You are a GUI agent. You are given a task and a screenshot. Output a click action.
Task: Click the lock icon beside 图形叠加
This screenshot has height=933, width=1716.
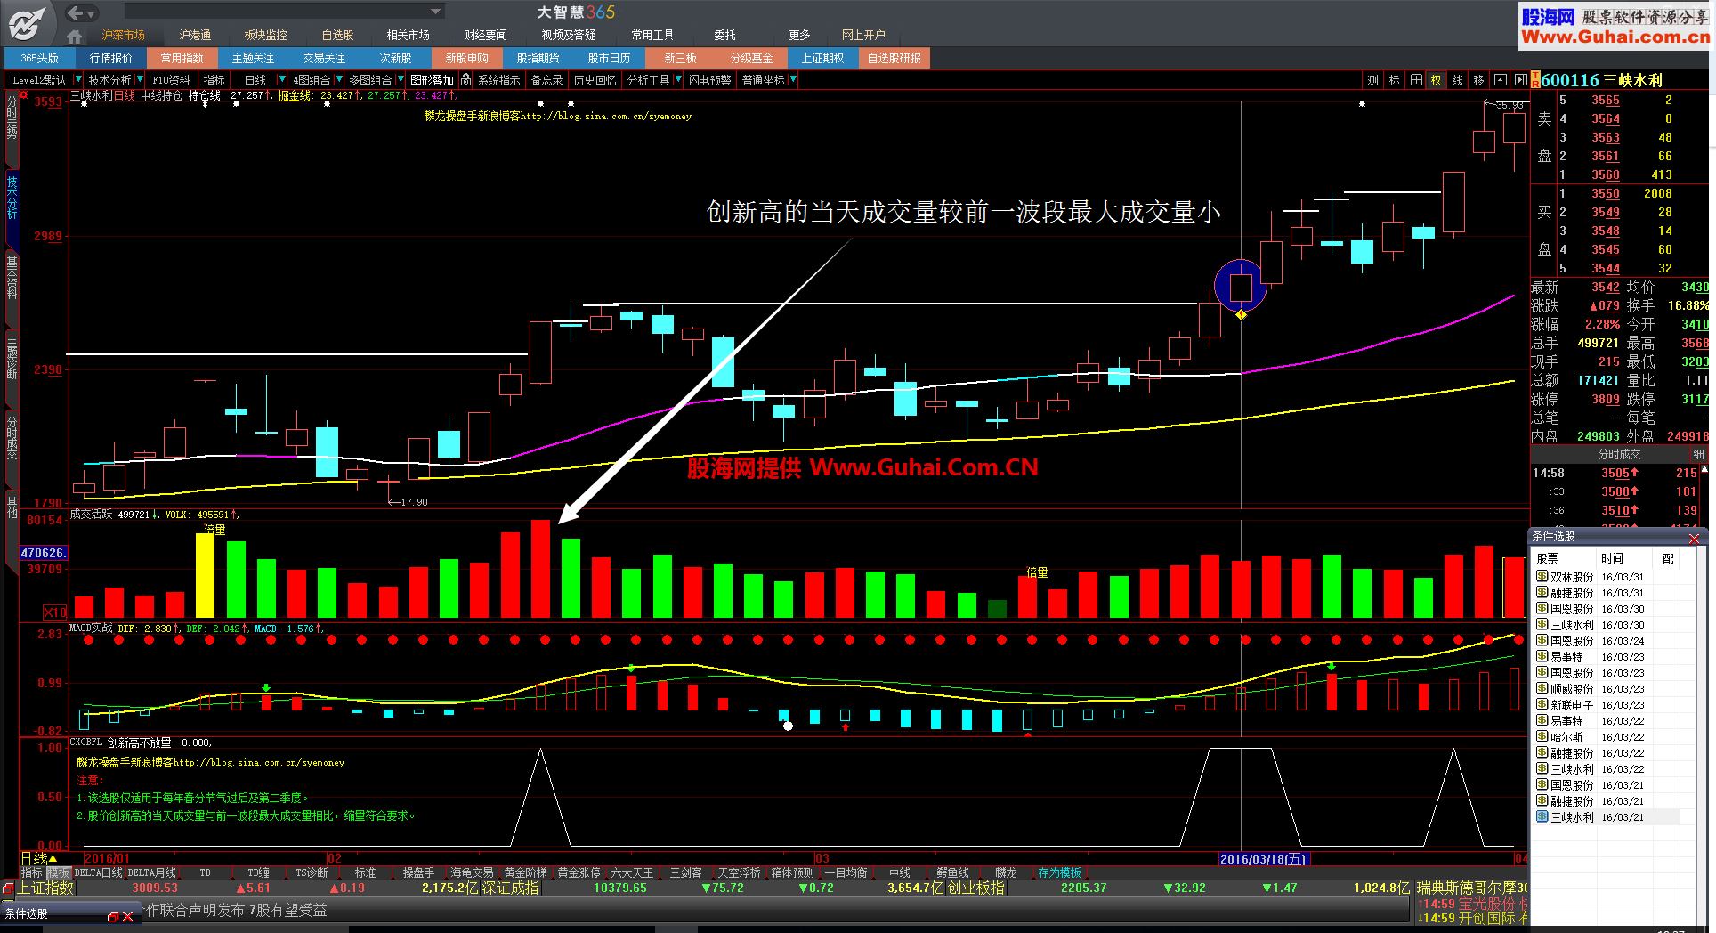465,80
